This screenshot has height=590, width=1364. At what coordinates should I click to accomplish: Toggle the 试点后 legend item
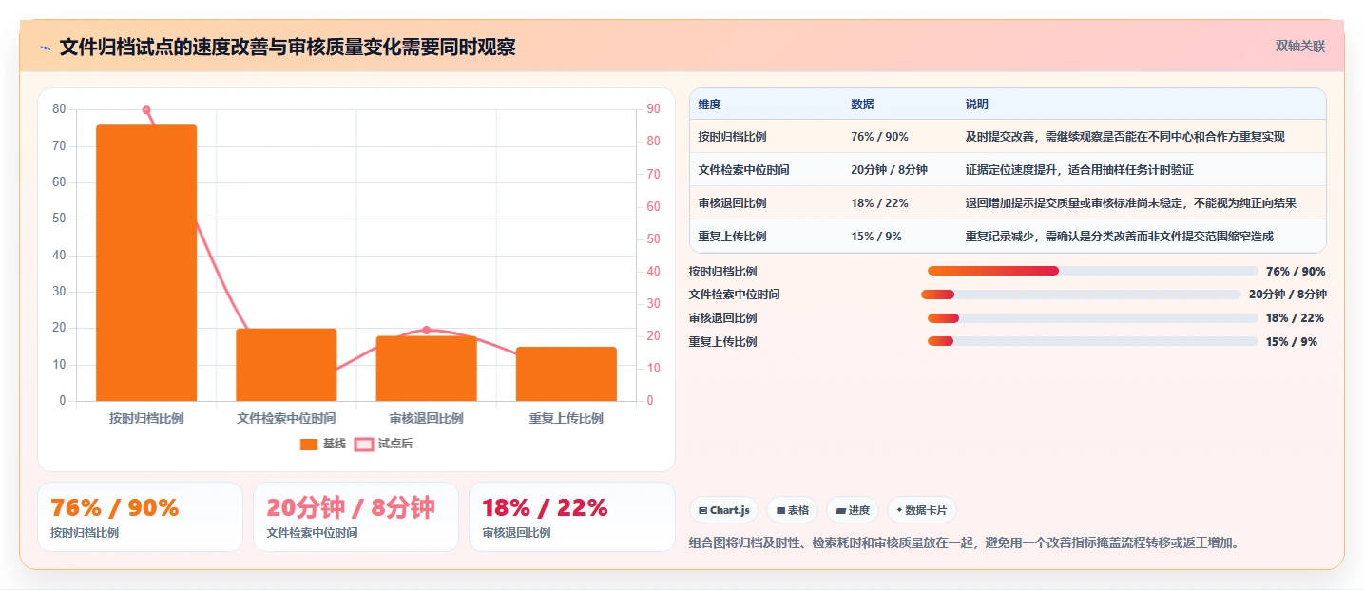pos(384,444)
